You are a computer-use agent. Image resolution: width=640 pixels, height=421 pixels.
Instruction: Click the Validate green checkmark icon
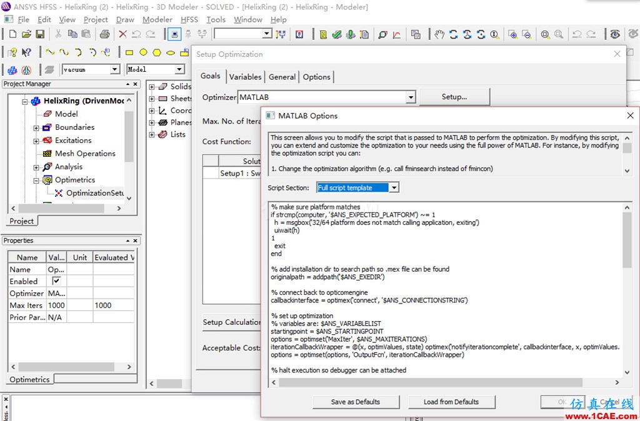tap(337, 35)
